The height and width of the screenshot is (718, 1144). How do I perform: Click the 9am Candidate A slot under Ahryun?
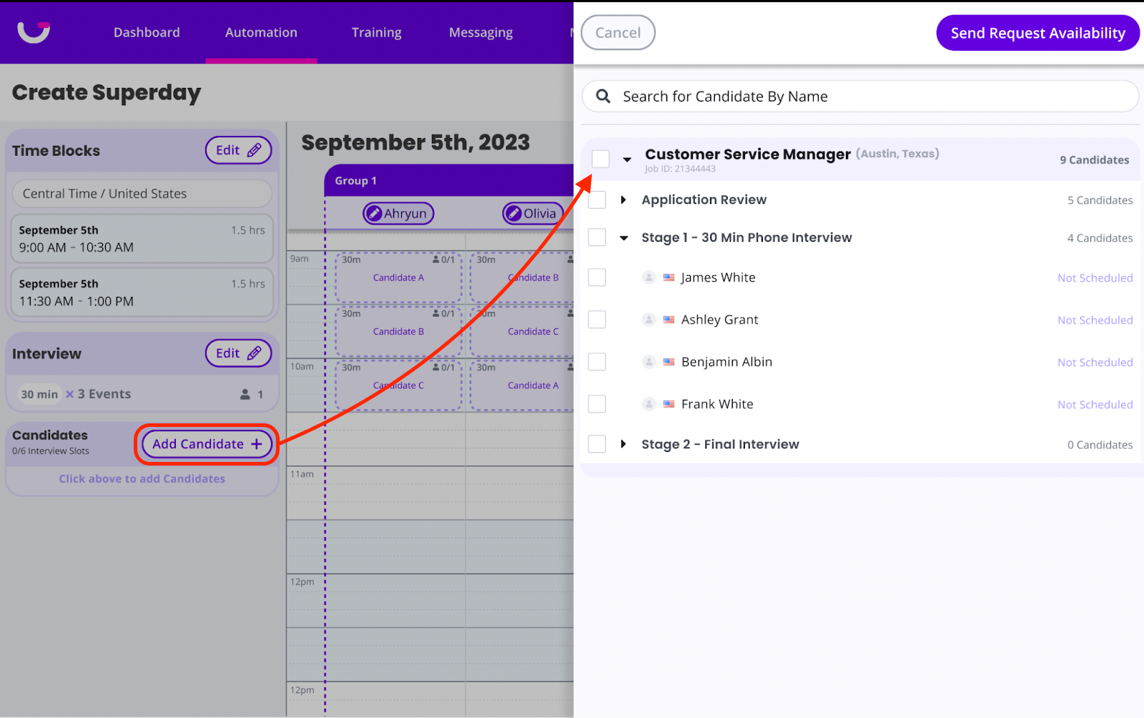[x=398, y=277]
